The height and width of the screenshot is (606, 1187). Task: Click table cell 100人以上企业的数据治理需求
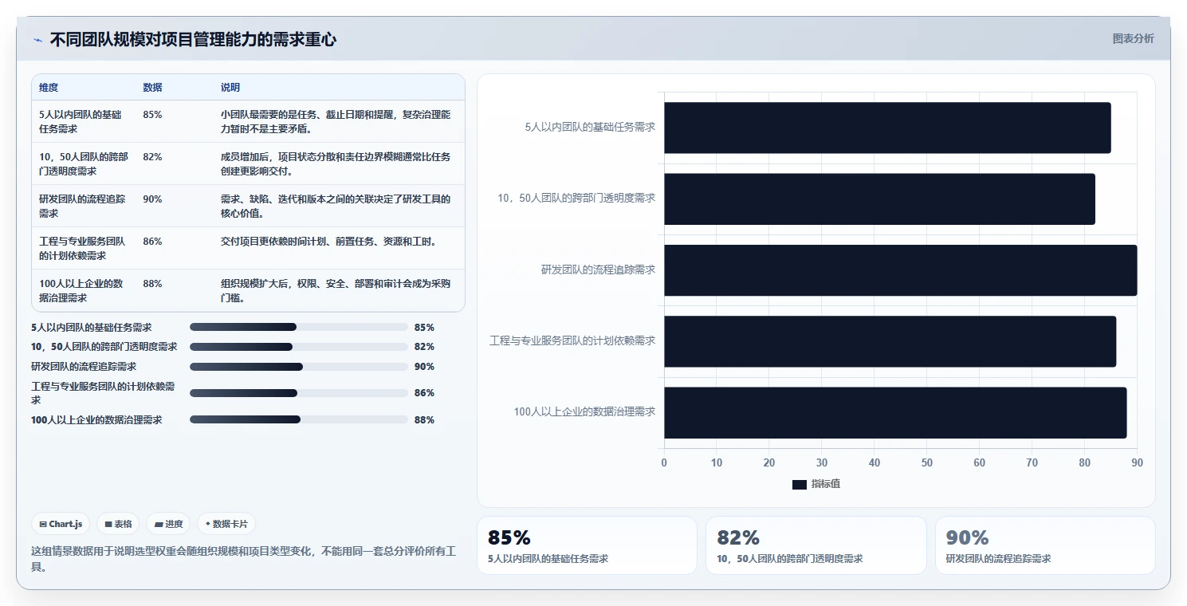pos(83,290)
